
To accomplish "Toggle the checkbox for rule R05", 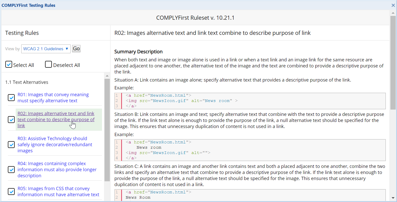I will click(11, 191).
